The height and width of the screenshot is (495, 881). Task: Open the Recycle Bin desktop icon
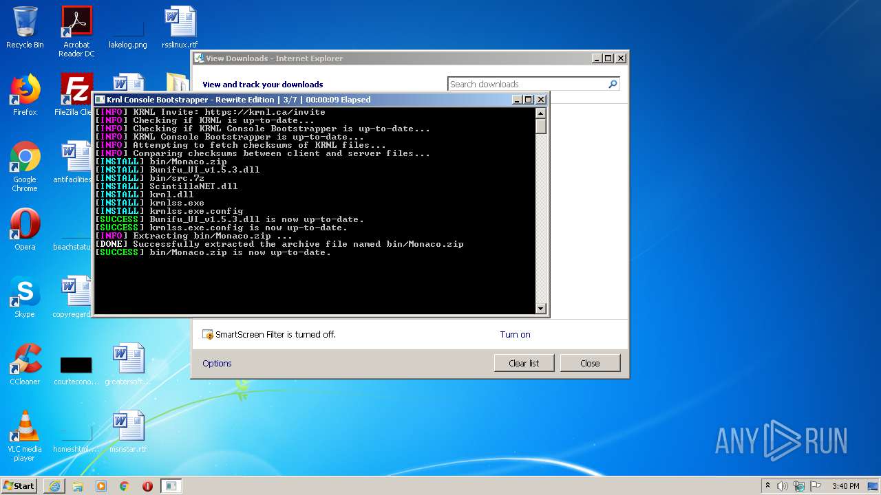25,27
